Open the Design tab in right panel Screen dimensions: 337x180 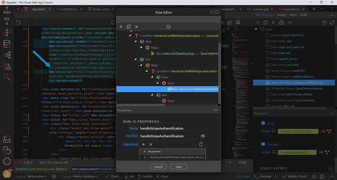281,15
